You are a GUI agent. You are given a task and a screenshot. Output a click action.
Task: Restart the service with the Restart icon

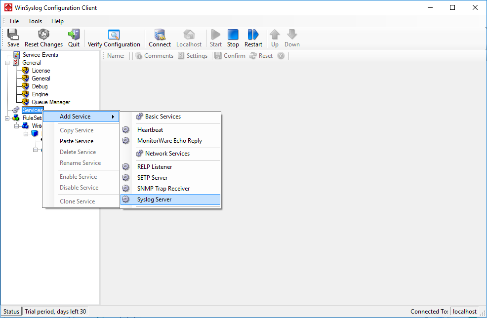(x=253, y=38)
